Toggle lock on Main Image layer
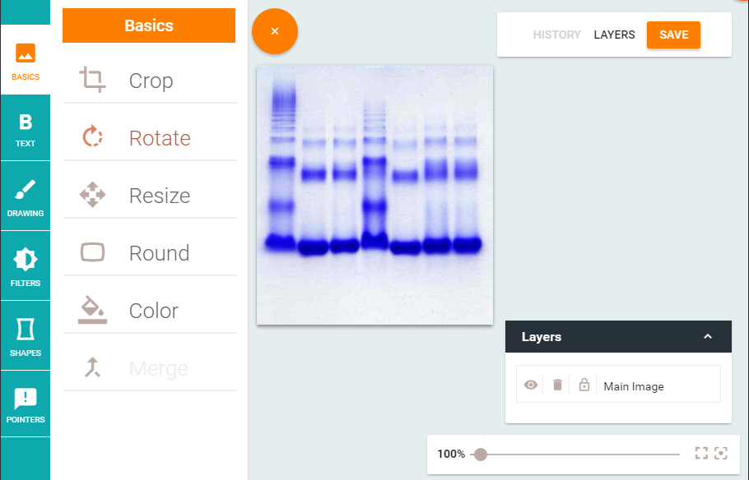Viewport: 749px width, 480px height. 584,385
